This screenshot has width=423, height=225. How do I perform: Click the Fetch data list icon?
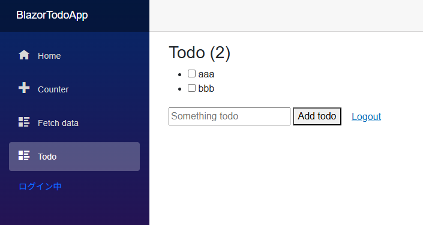[x=24, y=122]
